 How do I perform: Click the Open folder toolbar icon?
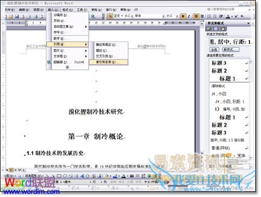pyautogui.click(x=11, y=17)
